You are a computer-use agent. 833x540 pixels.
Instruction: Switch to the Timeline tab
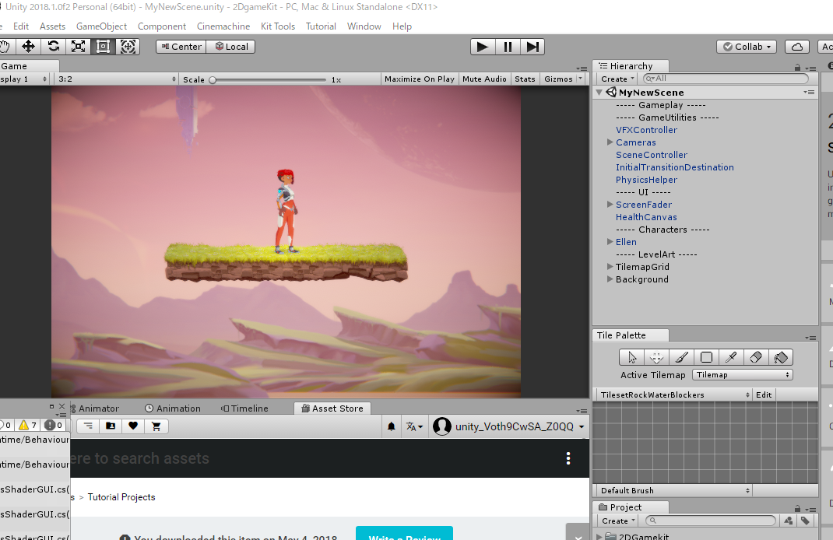(x=244, y=409)
